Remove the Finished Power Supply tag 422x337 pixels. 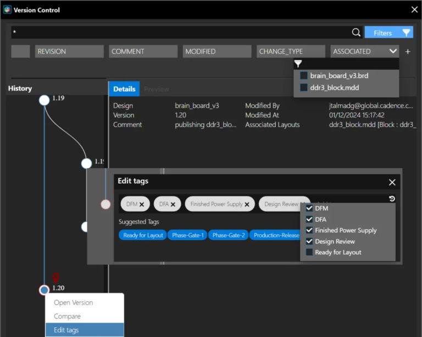click(x=247, y=205)
